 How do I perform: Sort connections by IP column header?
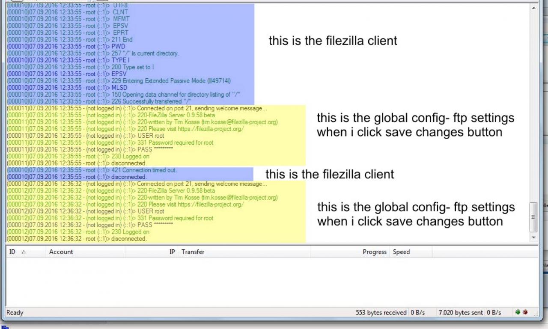152,252
